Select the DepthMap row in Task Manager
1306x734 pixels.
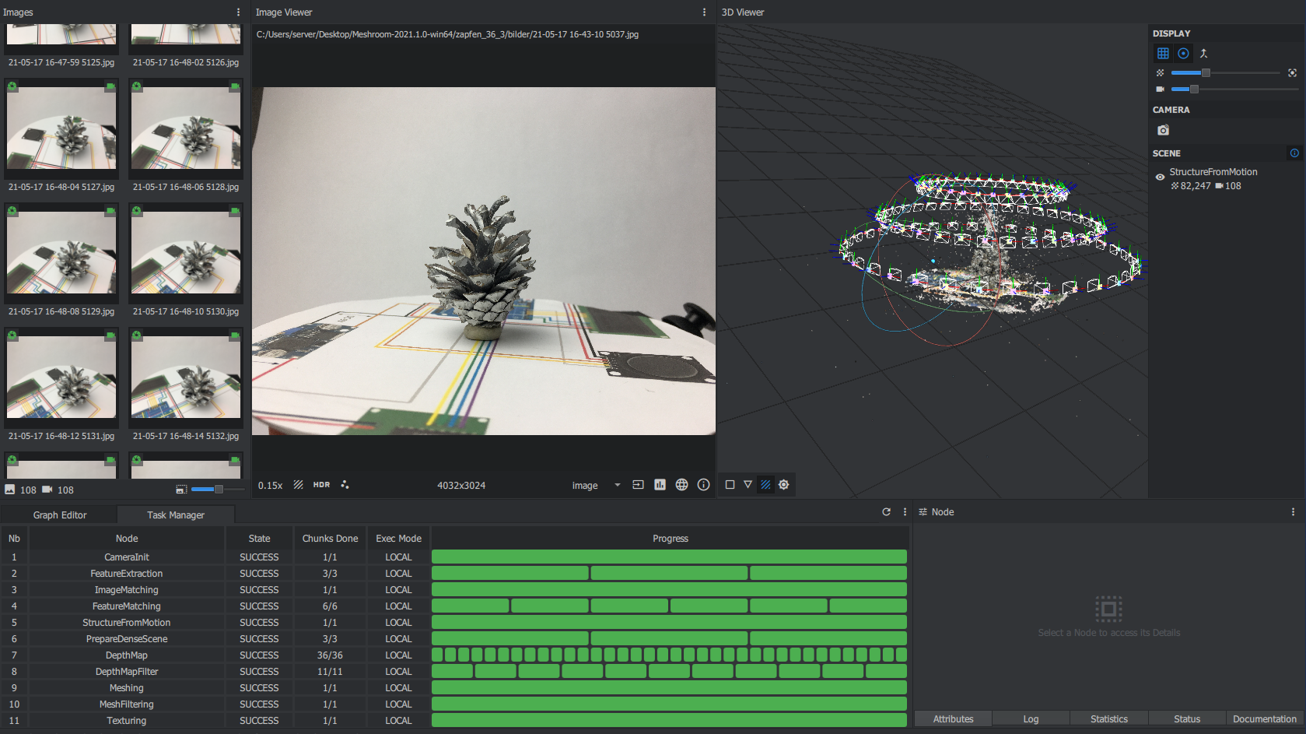[127, 655]
